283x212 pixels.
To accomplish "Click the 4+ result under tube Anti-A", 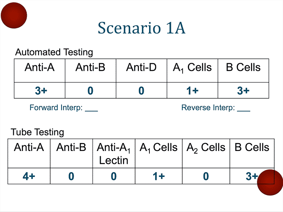I will click(x=29, y=176).
